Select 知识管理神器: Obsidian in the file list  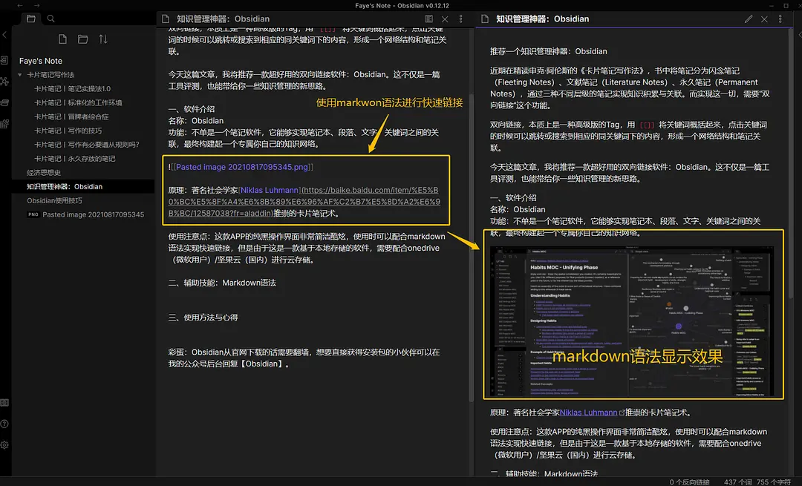click(83, 186)
